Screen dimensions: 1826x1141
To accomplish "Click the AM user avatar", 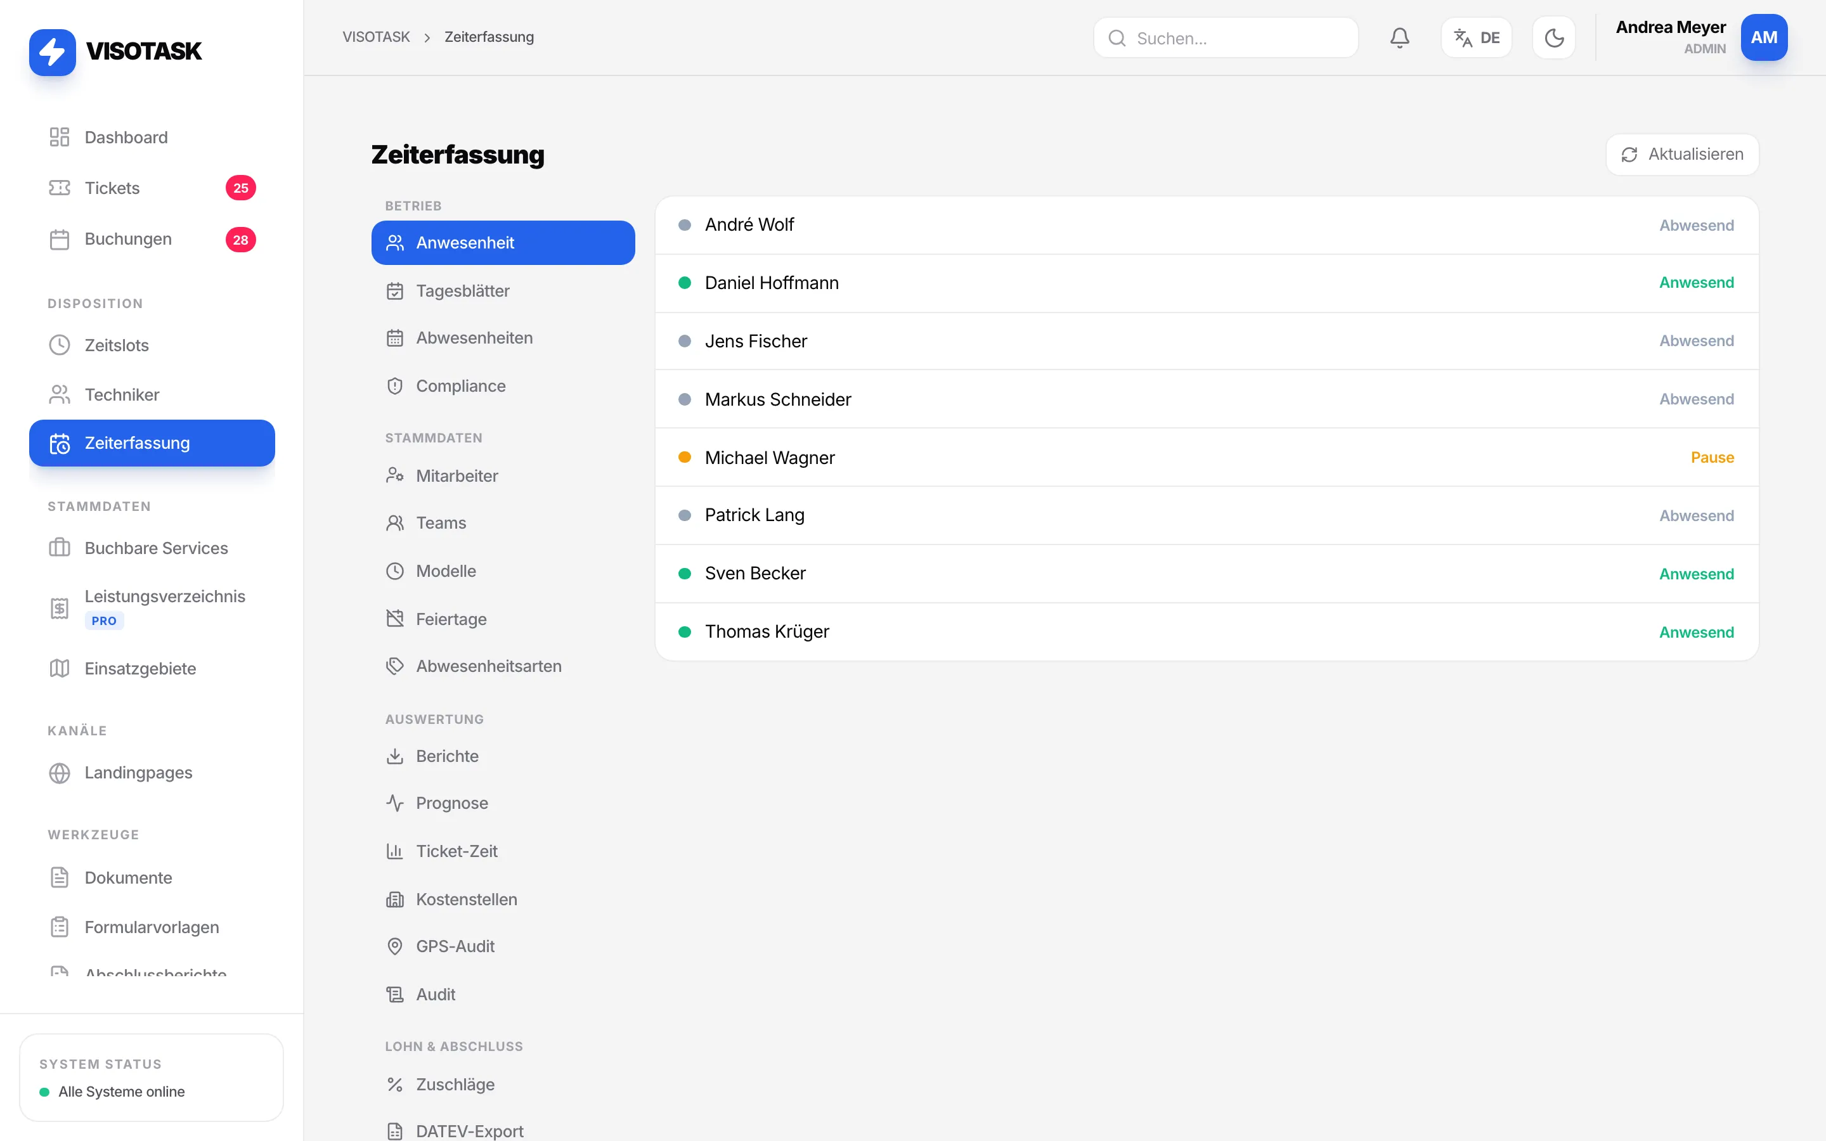I will [1764, 38].
